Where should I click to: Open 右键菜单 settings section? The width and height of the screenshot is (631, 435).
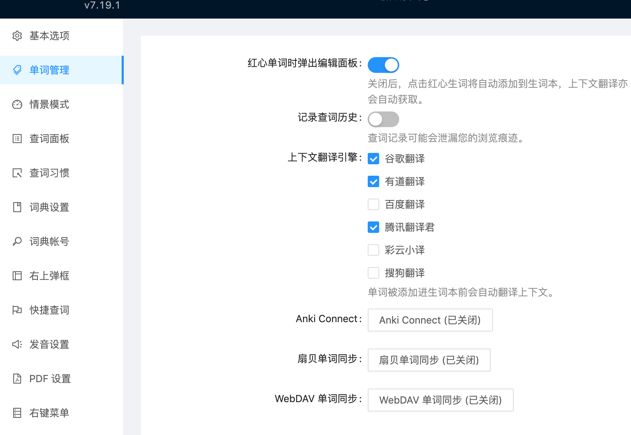(x=62, y=413)
